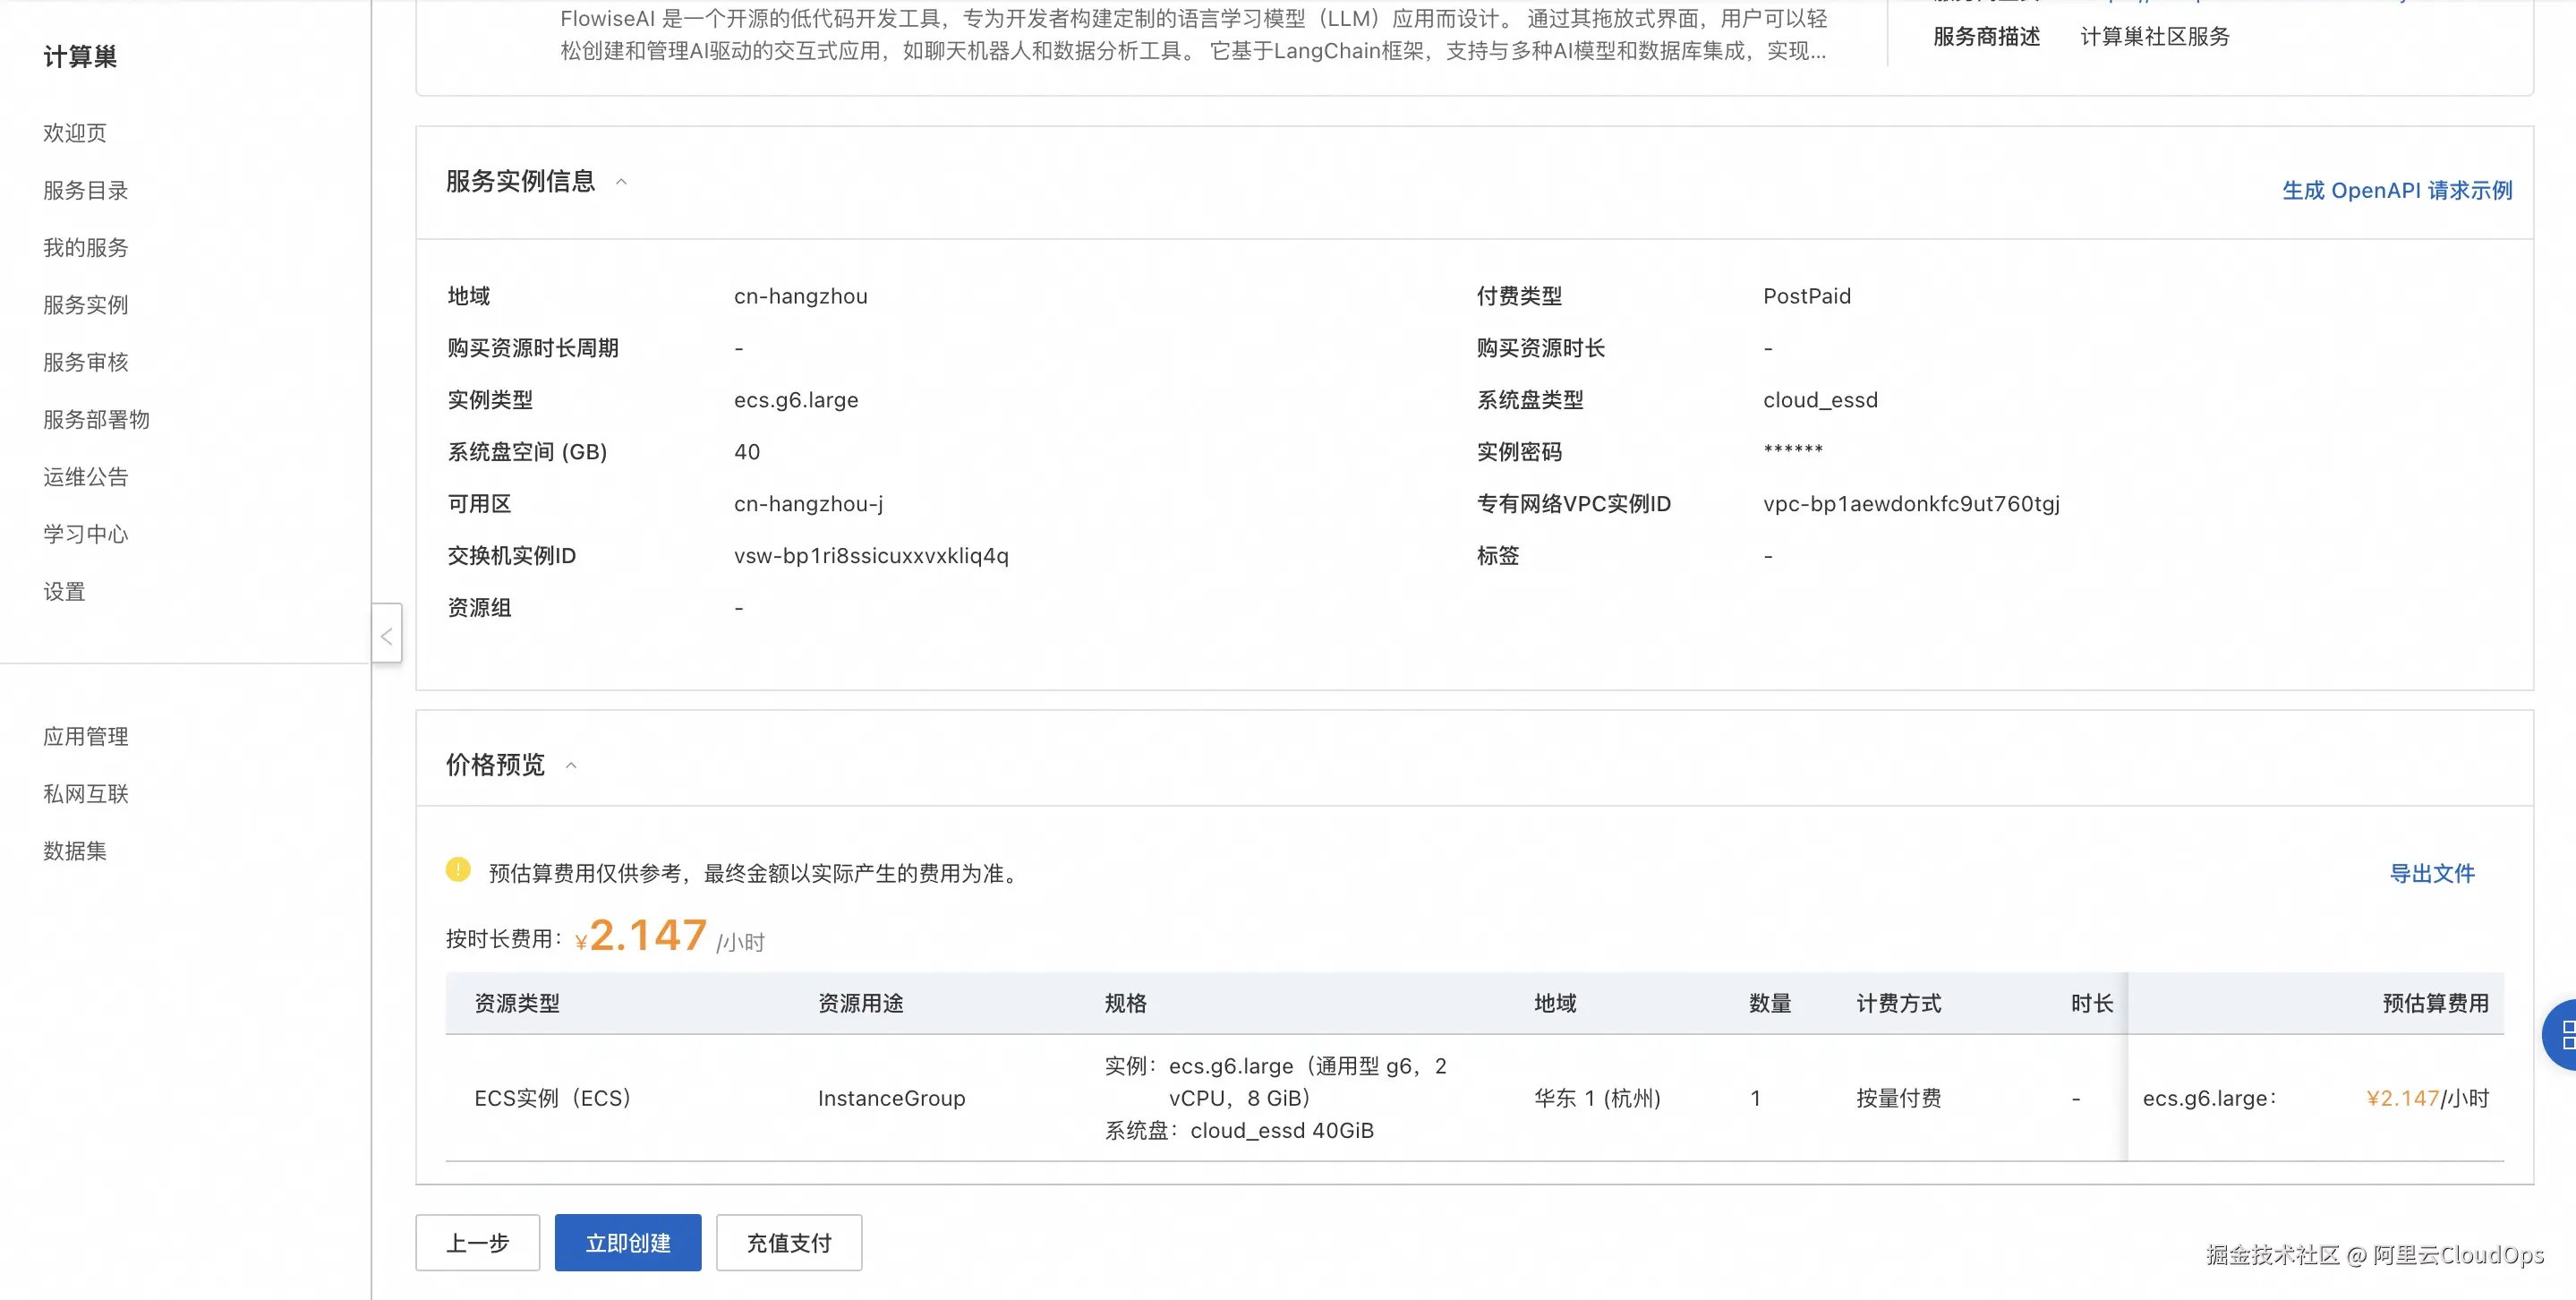Open 服务审核 in the sidebar
Viewport: 2576px width, 1300px height.
point(85,361)
